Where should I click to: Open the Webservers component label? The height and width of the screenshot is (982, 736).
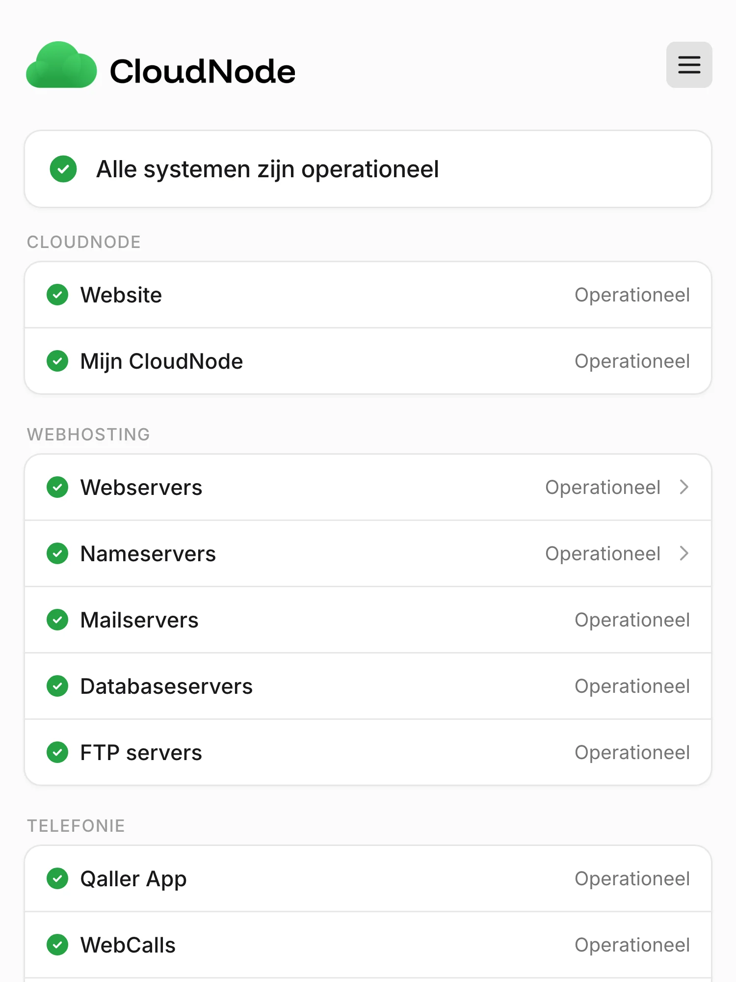tap(141, 488)
